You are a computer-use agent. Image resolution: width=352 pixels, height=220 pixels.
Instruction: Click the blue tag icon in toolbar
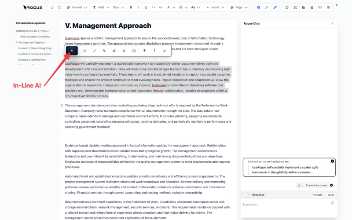click(259, 7)
